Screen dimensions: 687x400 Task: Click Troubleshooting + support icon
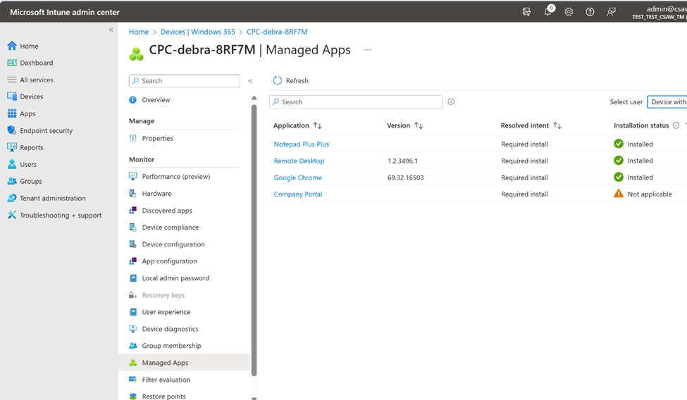[x=12, y=215]
